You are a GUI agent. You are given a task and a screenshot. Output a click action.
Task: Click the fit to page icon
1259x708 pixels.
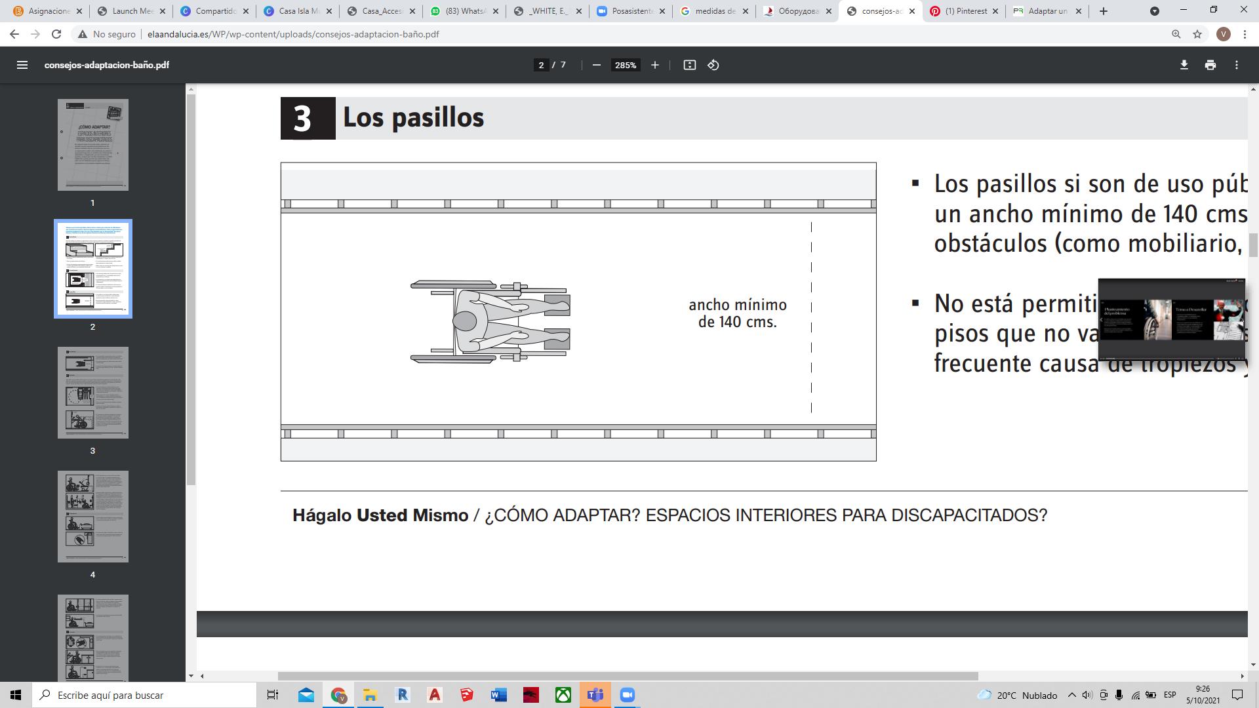coord(689,65)
